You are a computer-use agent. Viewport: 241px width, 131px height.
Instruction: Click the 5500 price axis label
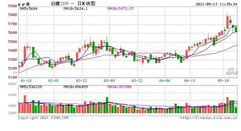12,42
